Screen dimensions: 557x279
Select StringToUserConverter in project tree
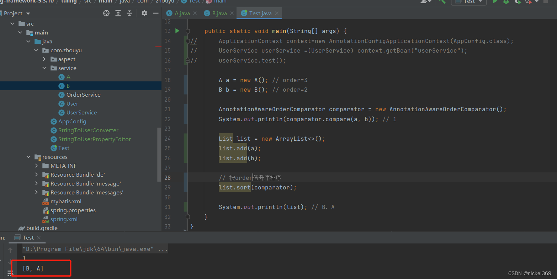88,130
